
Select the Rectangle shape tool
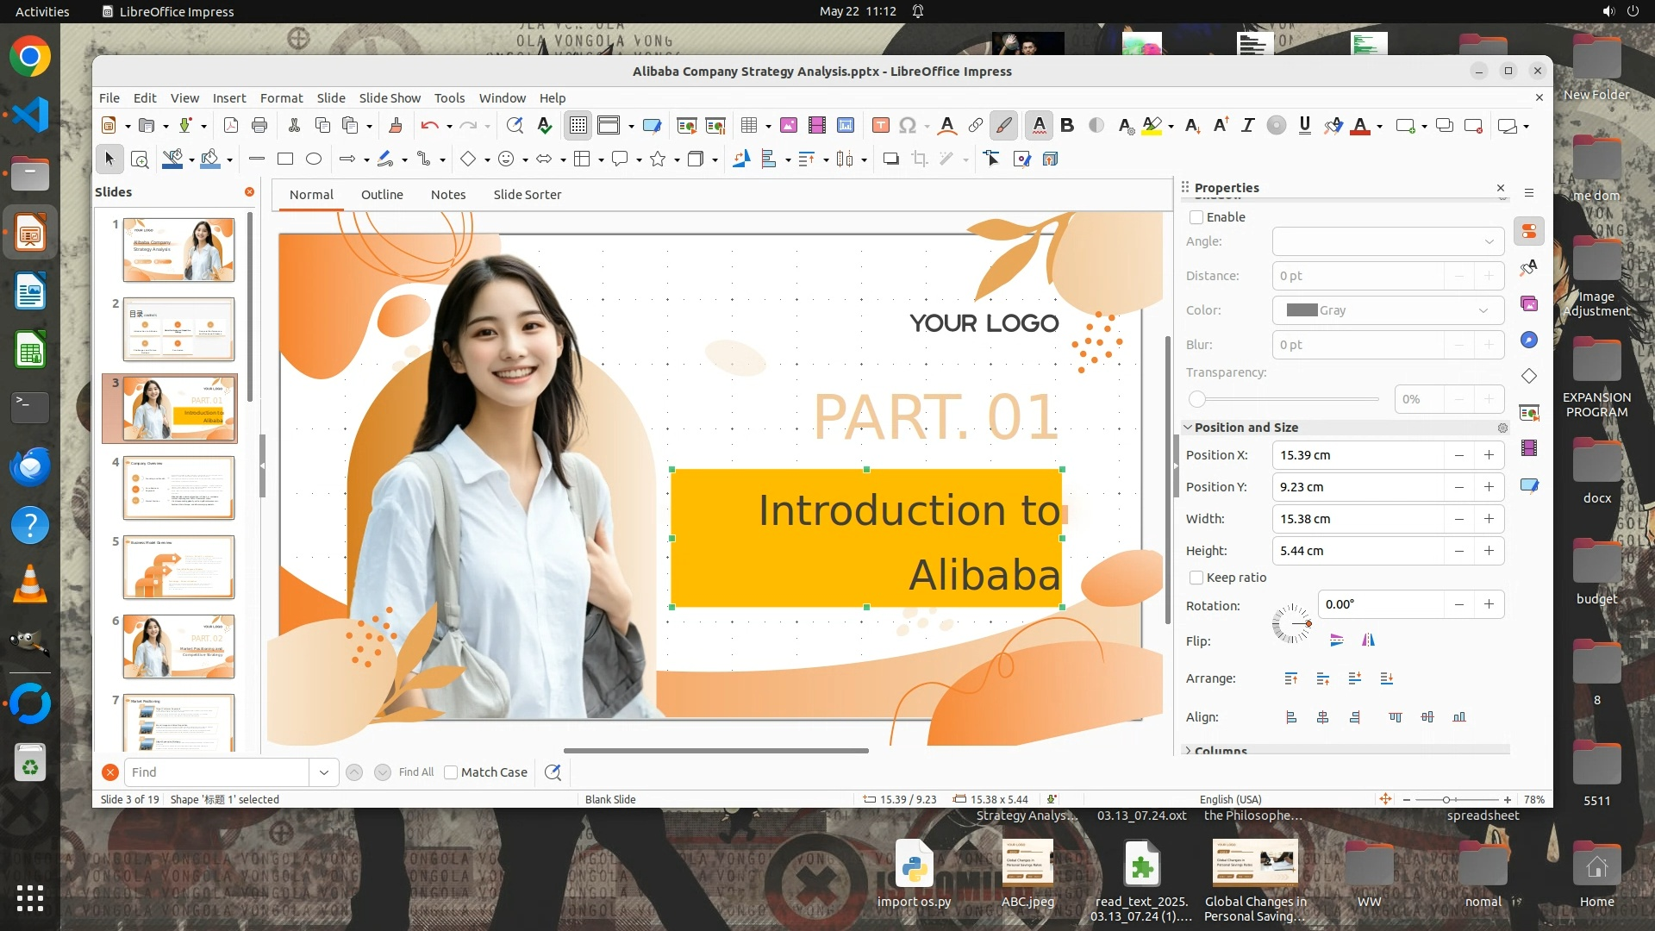[285, 159]
